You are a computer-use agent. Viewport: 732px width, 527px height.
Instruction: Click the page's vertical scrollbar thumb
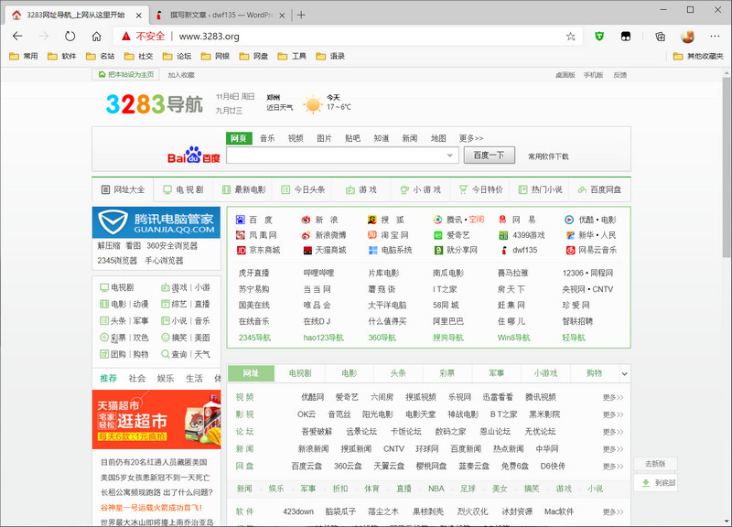click(726, 167)
